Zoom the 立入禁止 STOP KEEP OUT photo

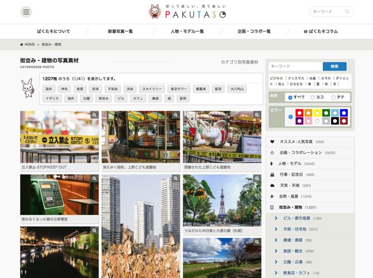click(95, 115)
